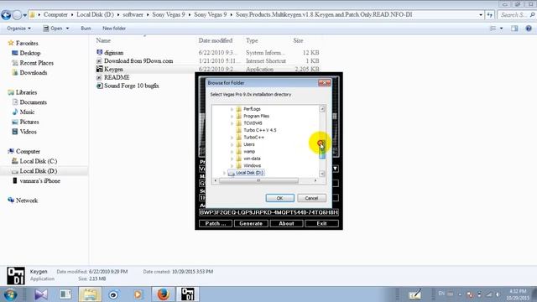Select Turbo C++ V 4.5 folder
This screenshot has width=537, height=302.
259,130
